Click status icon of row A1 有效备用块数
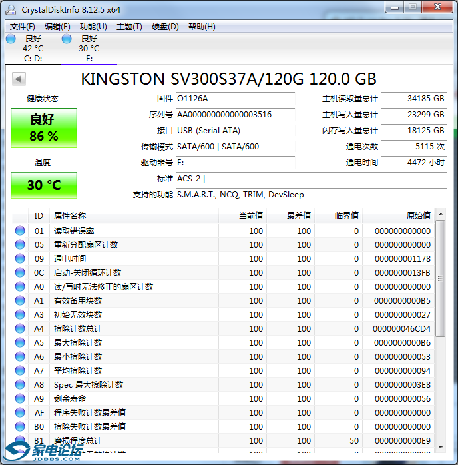The image size is (458, 465). pos(20,300)
